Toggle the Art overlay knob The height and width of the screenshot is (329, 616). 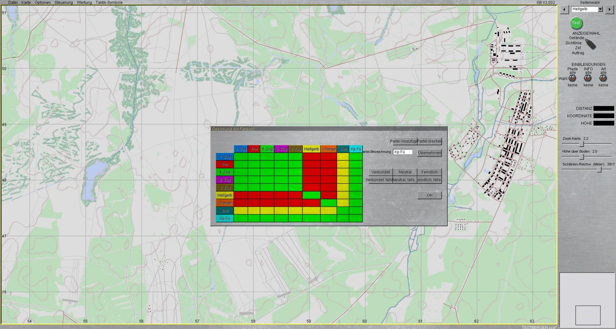click(x=603, y=78)
